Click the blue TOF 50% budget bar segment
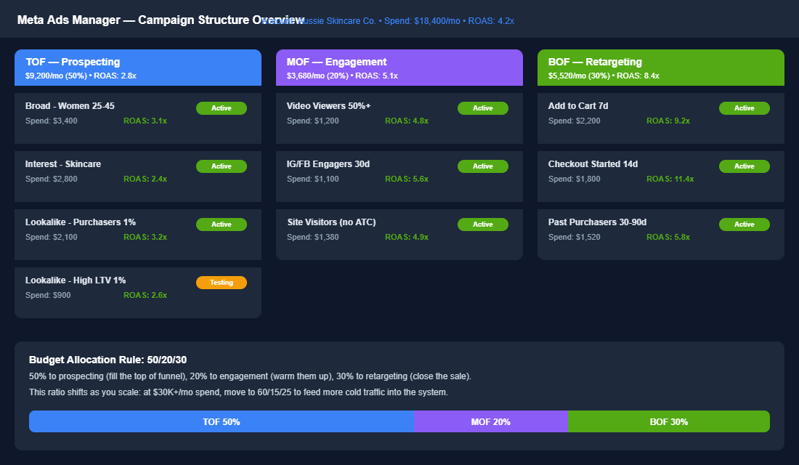The image size is (799, 465). [x=222, y=421]
